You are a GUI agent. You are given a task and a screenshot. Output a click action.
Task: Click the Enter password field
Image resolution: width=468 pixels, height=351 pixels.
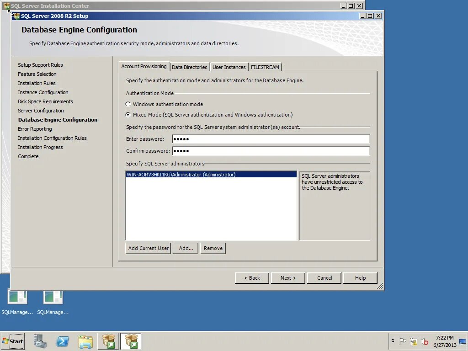click(x=271, y=139)
